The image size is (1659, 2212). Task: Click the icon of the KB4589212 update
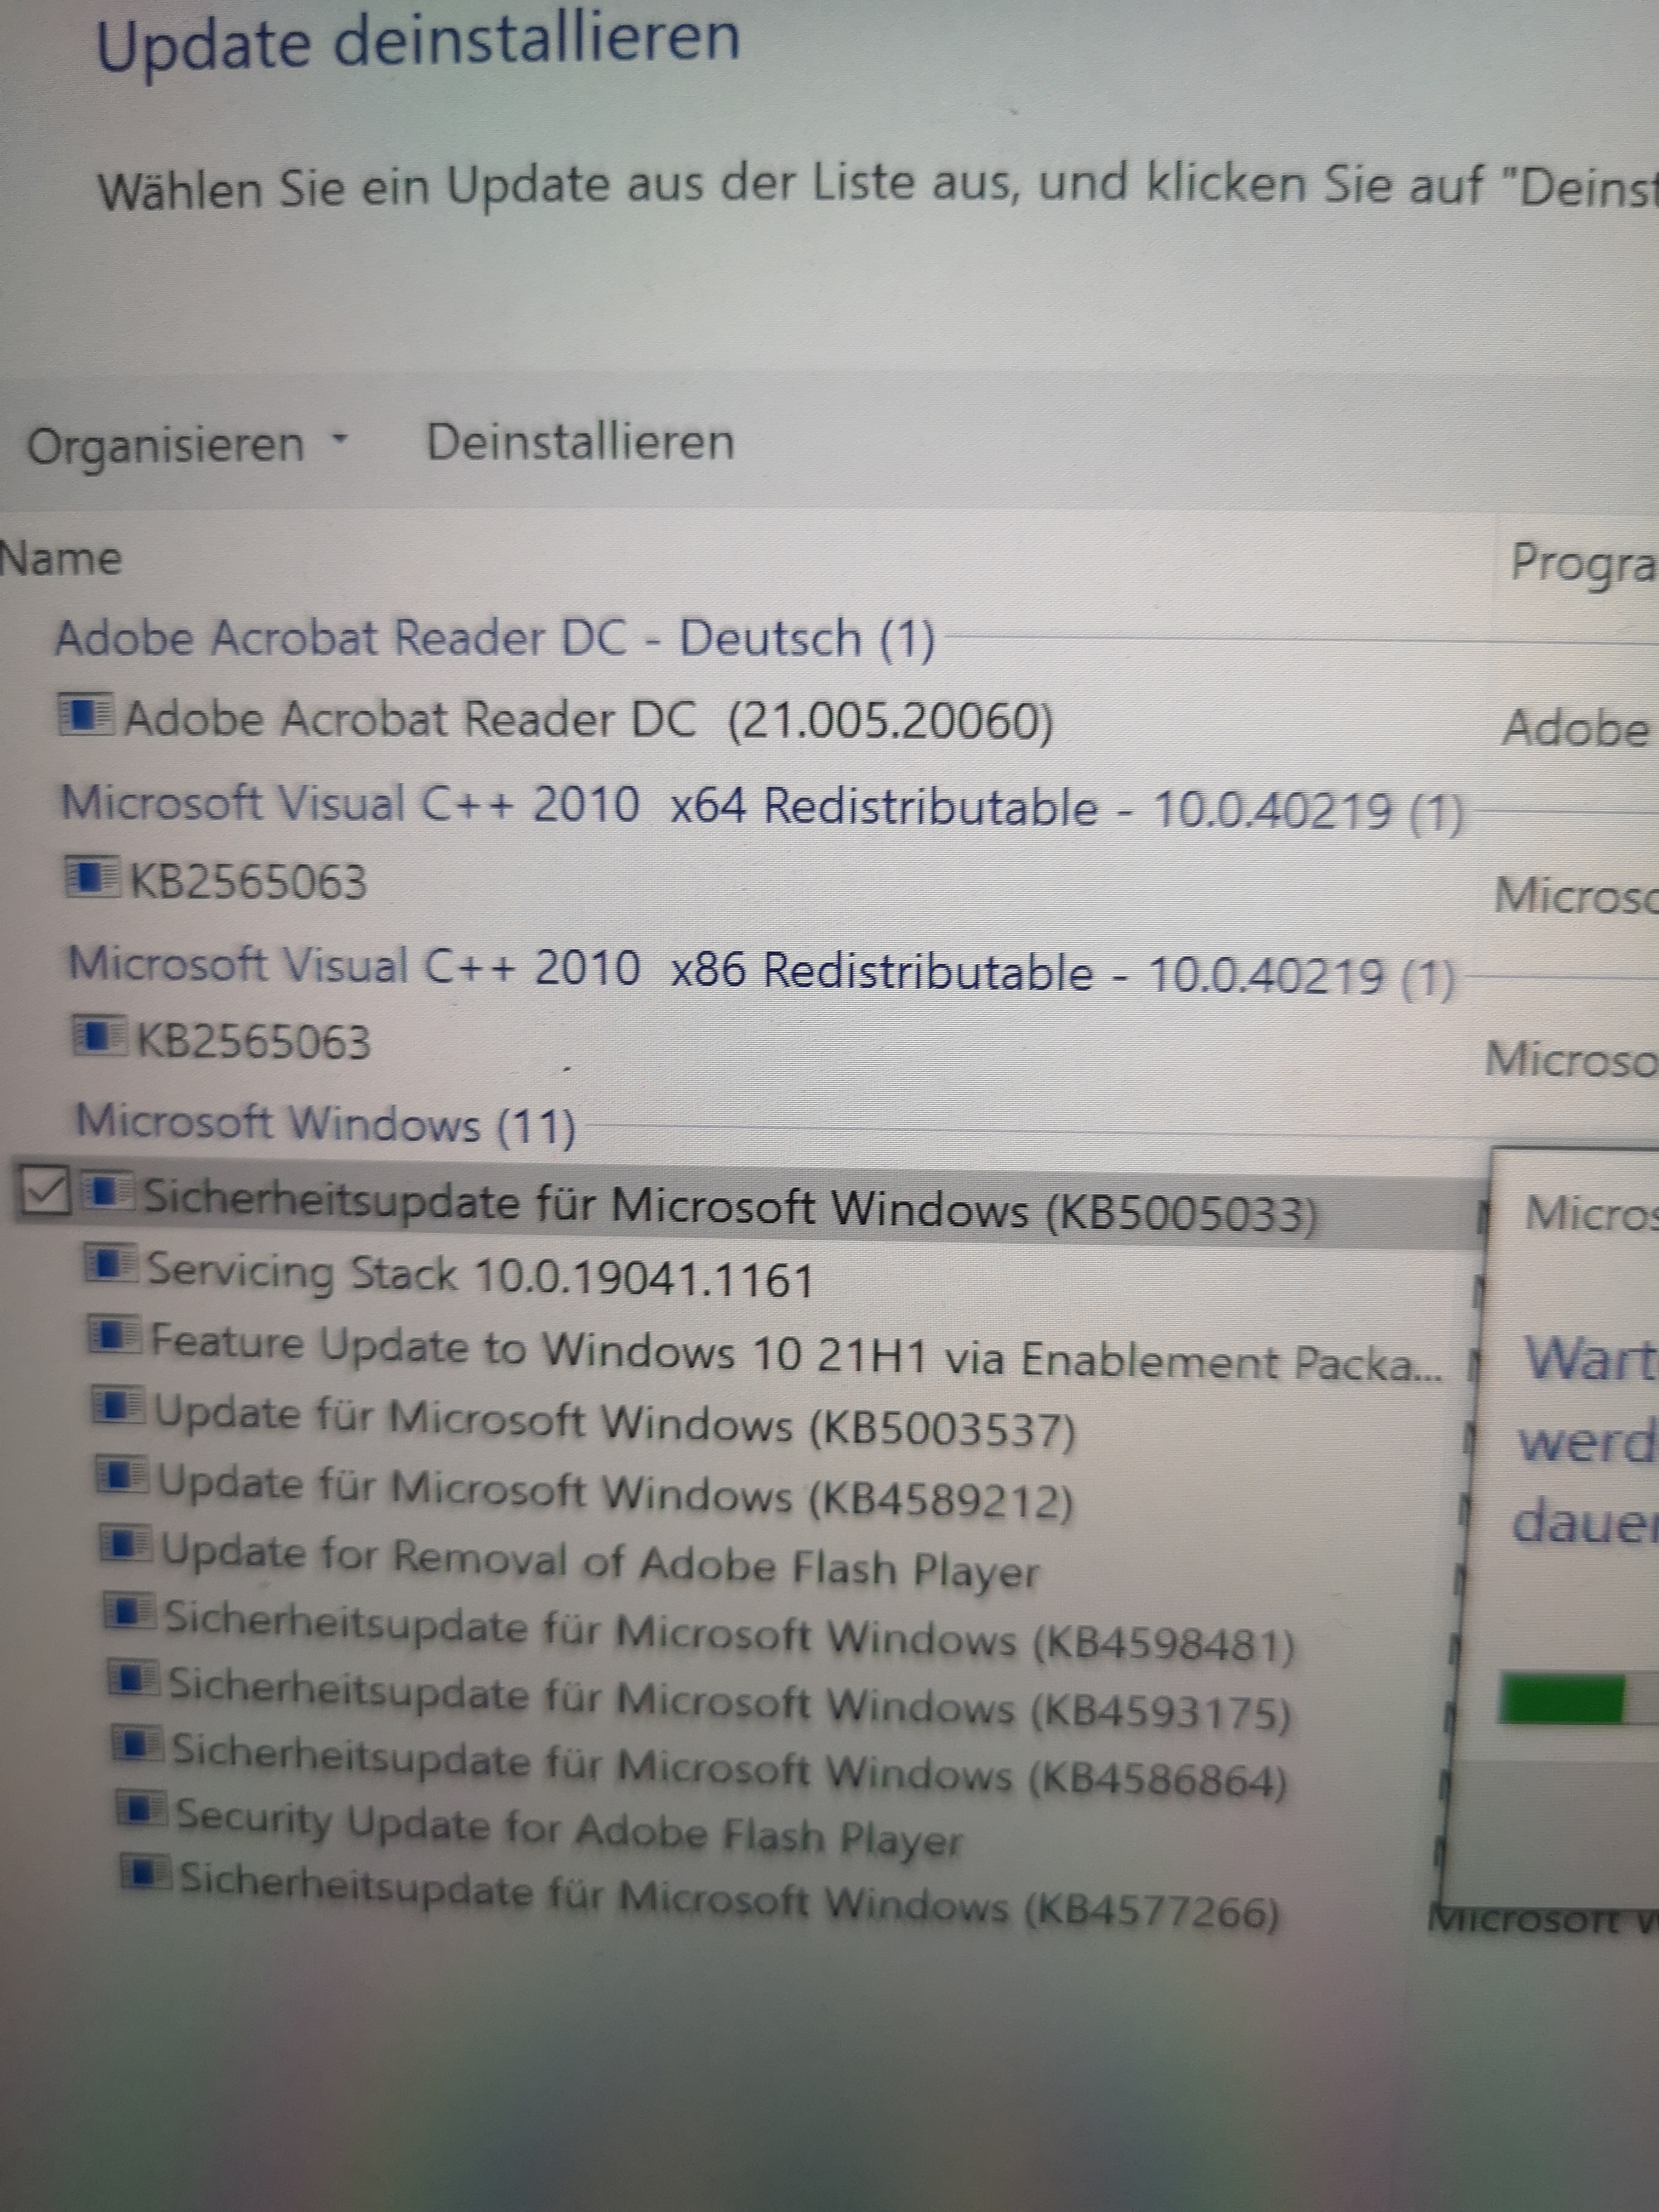122,1475
